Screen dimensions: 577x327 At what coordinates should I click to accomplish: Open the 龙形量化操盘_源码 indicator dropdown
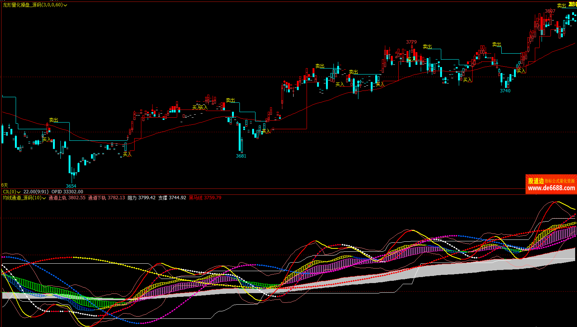[x=65, y=5]
